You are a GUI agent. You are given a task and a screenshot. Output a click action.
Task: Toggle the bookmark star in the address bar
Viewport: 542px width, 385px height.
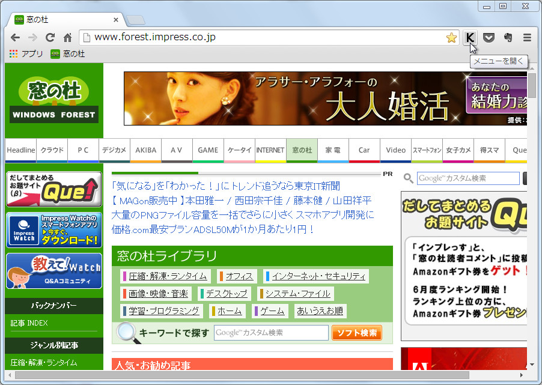[451, 37]
